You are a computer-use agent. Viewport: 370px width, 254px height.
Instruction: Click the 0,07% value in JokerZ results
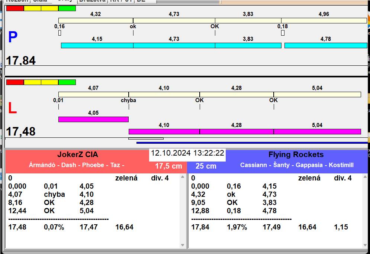pyautogui.click(x=54, y=227)
